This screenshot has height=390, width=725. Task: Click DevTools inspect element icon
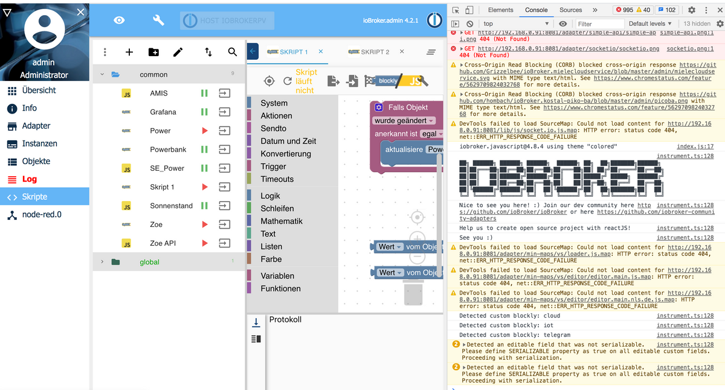point(456,10)
